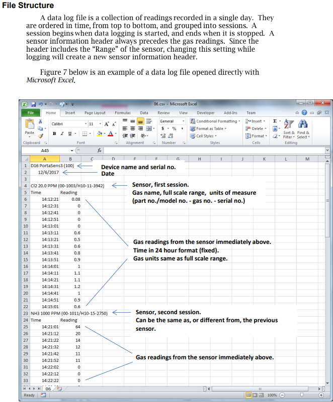Click the Insert Worksheet tab icon
Viewport: 333px width, 402px height.
pos(60,388)
